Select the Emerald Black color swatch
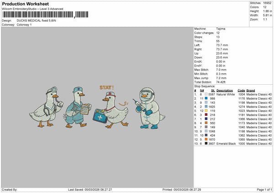Screen dimensions: 274x193 pos(206,143)
